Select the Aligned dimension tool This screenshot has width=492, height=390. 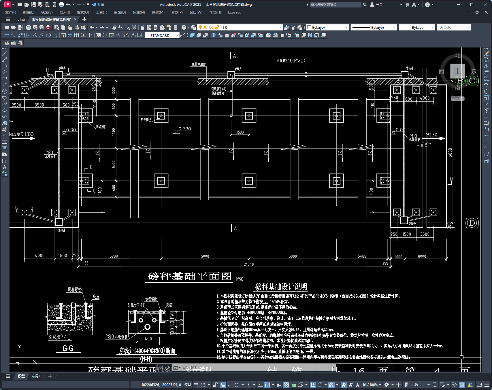(14, 35)
